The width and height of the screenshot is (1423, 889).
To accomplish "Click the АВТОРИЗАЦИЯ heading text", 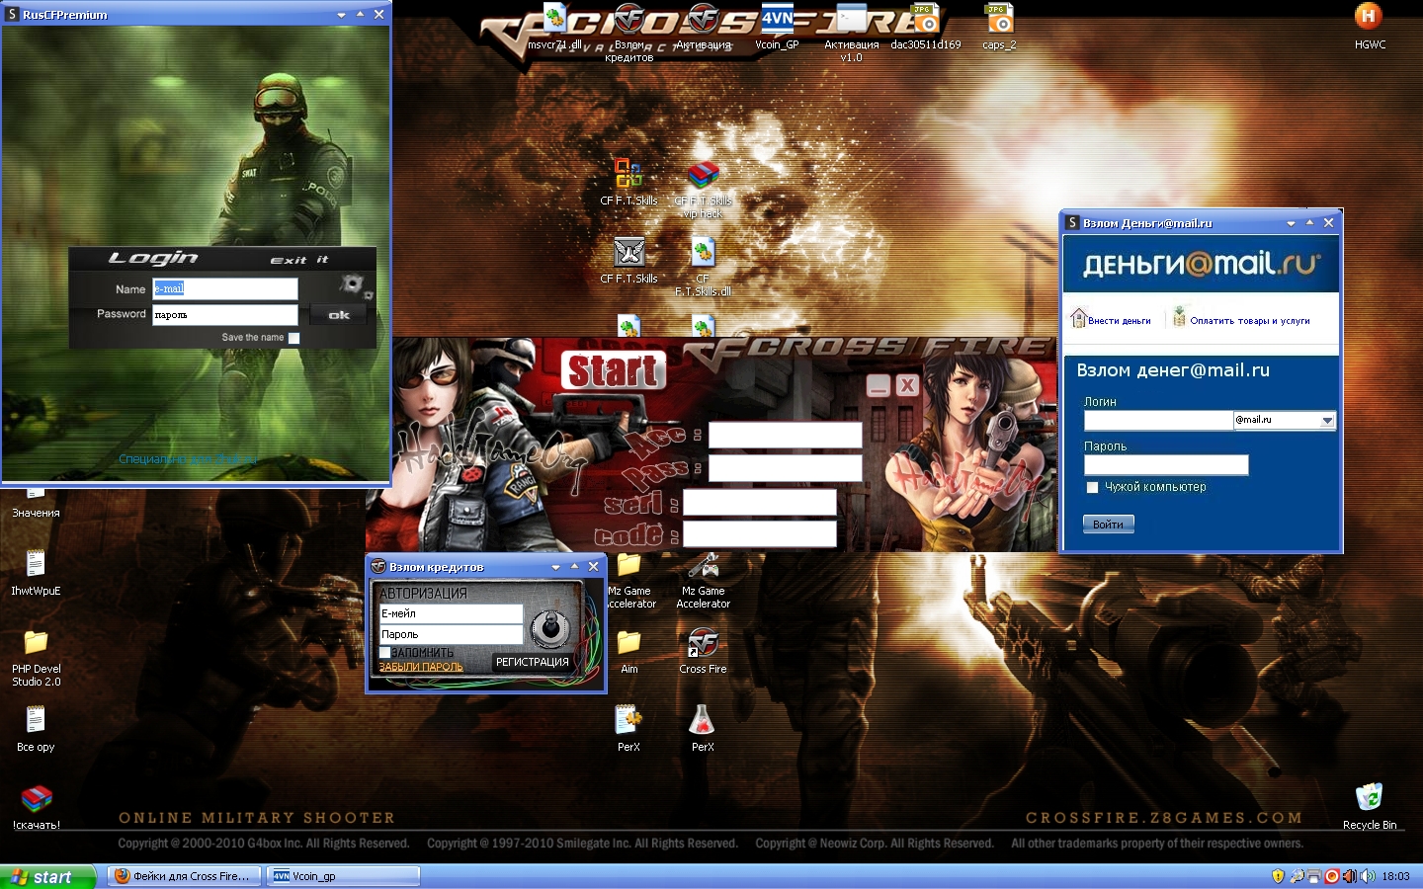I will click(x=423, y=593).
